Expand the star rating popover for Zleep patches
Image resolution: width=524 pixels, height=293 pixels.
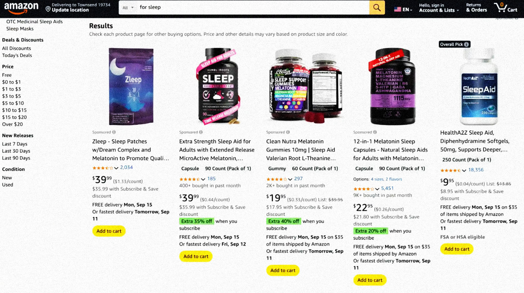coord(116,168)
